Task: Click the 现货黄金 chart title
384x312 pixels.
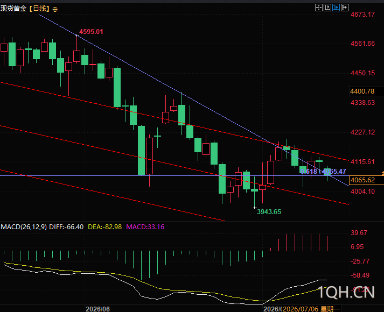Action: point(13,9)
